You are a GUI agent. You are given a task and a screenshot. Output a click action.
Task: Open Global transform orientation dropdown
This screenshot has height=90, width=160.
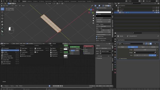[x=49, y=3]
